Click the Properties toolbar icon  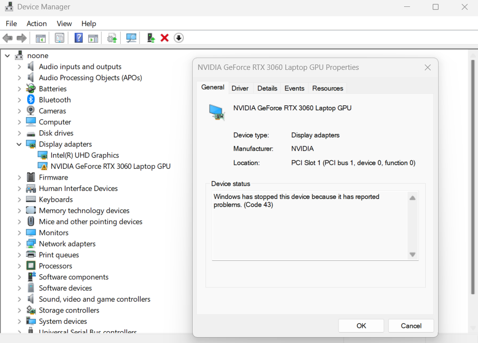60,38
